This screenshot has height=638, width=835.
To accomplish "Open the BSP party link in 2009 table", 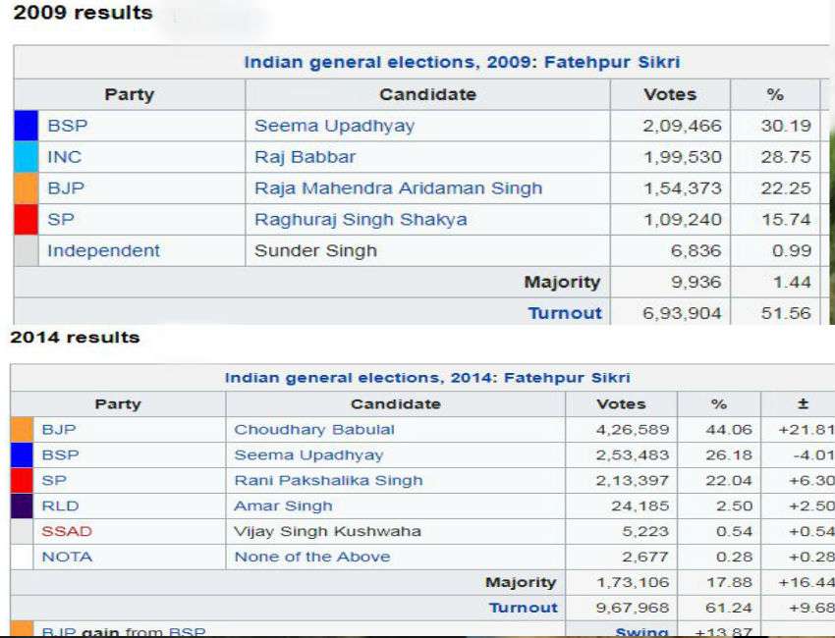I will [x=68, y=126].
